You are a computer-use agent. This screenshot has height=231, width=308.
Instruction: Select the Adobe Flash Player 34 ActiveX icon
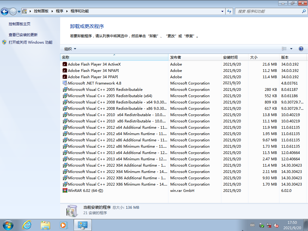(65, 64)
